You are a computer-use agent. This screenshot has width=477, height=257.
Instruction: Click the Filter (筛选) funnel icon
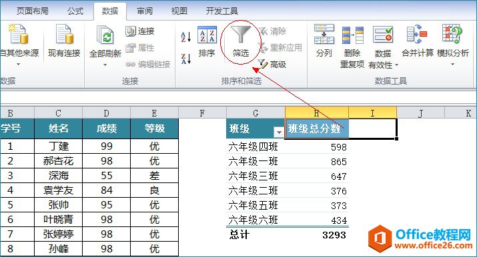pos(240,34)
